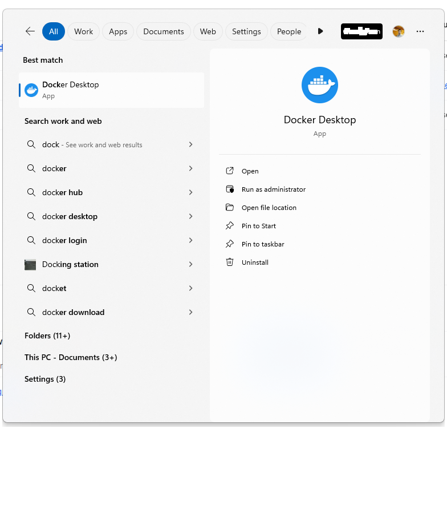The height and width of the screenshot is (505, 447).
Task: Expand the 'docker hub' suggestion chevron
Action: tap(190, 192)
